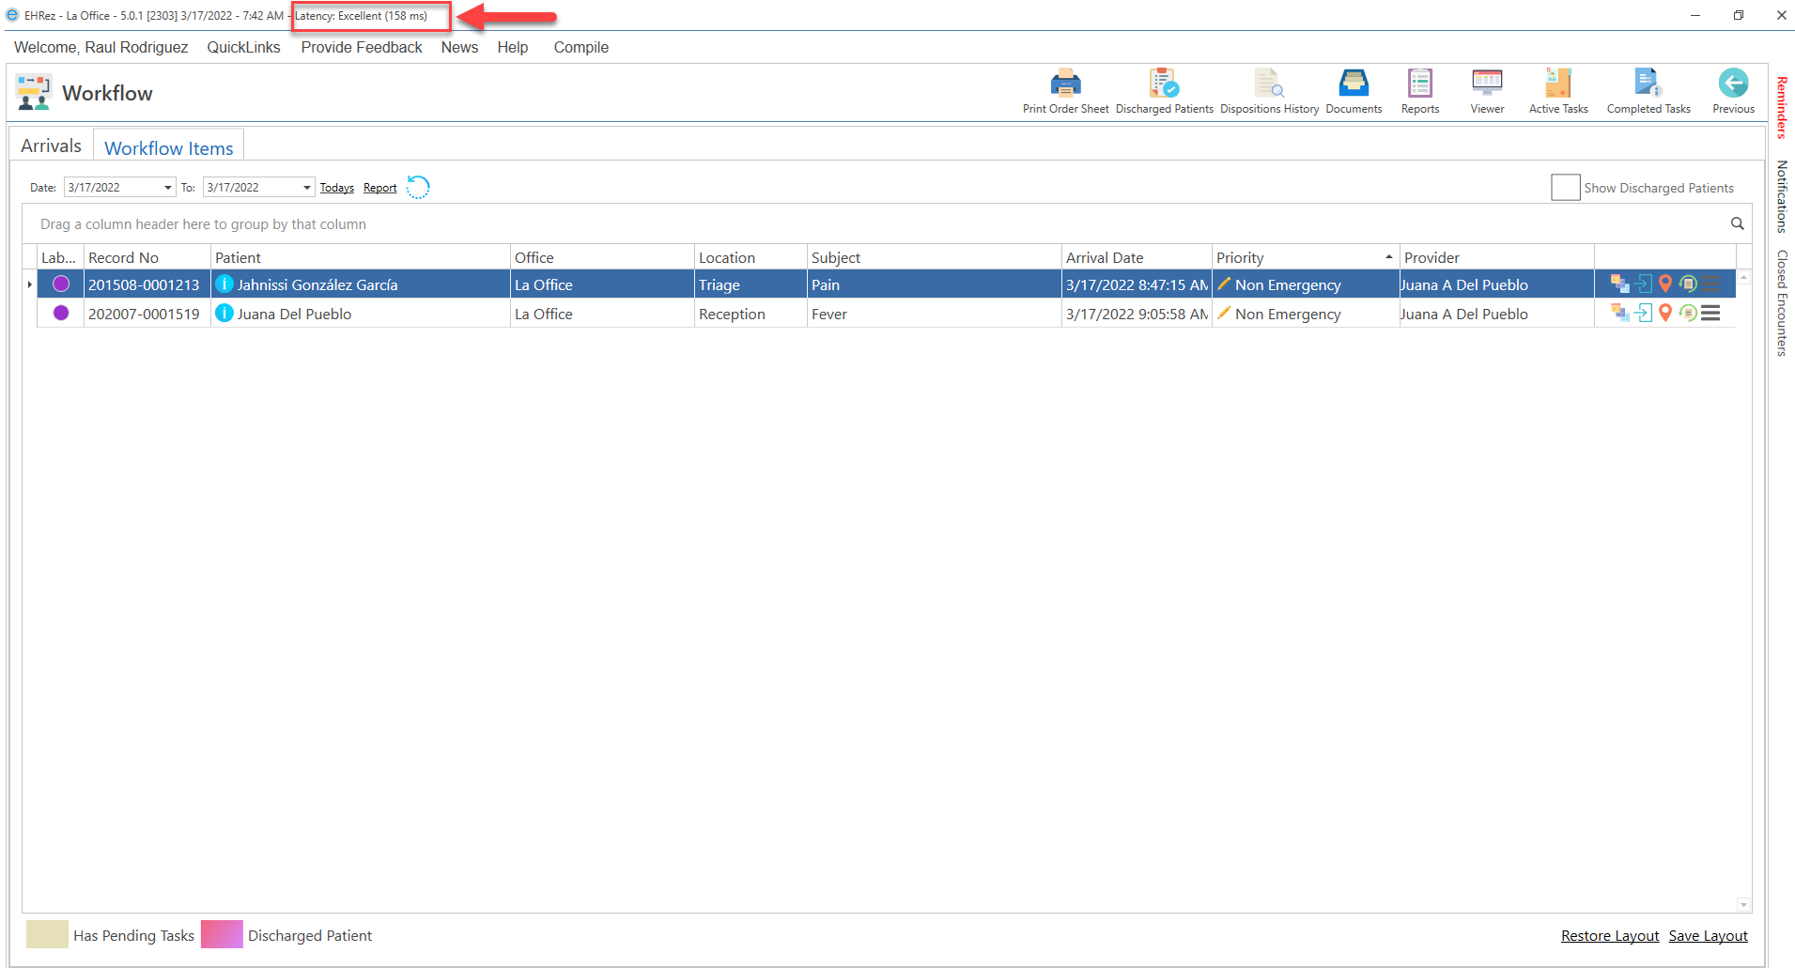Open Provide Feedback menu
The height and width of the screenshot is (968, 1795).
click(362, 47)
